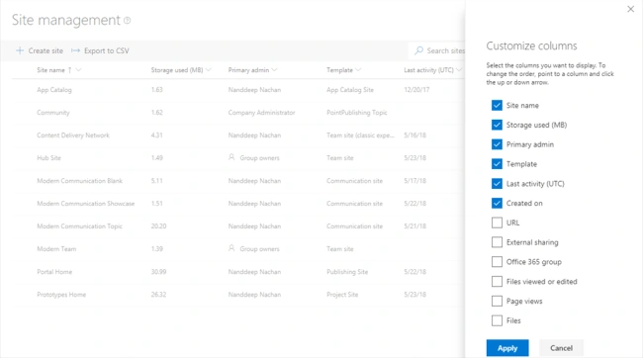The width and height of the screenshot is (643, 358).
Task: Open the Modern Communication Topic site
Action: tap(79, 226)
